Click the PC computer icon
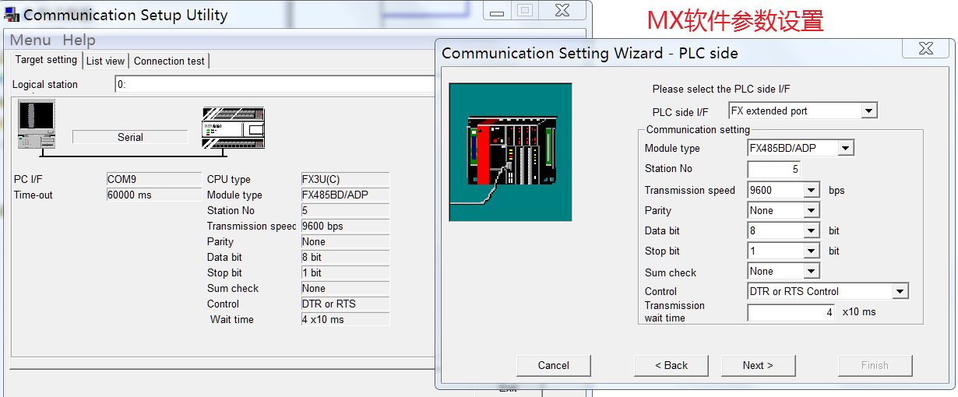Image resolution: width=958 pixels, height=397 pixels. point(37,124)
